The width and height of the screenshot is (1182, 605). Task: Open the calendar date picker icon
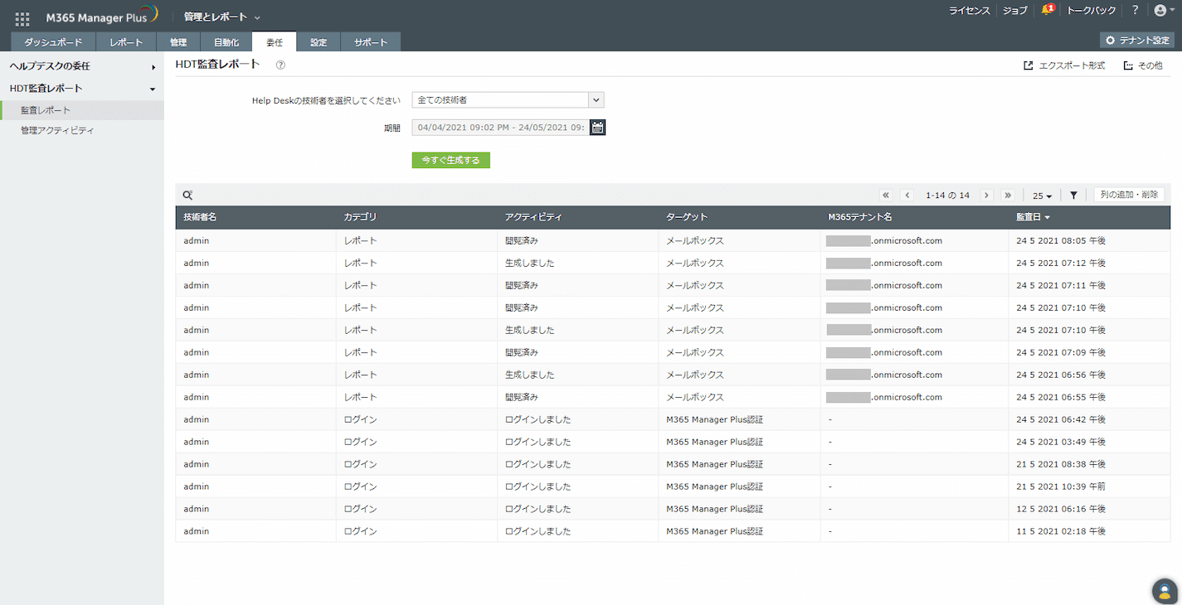(598, 128)
